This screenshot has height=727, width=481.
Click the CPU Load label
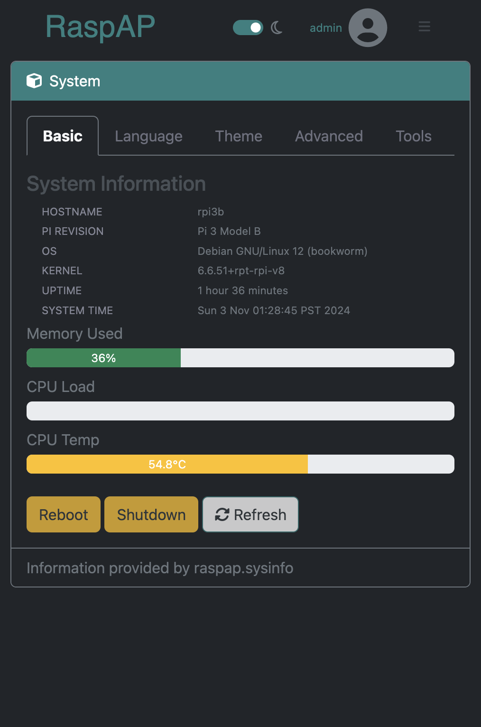click(61, 387)
